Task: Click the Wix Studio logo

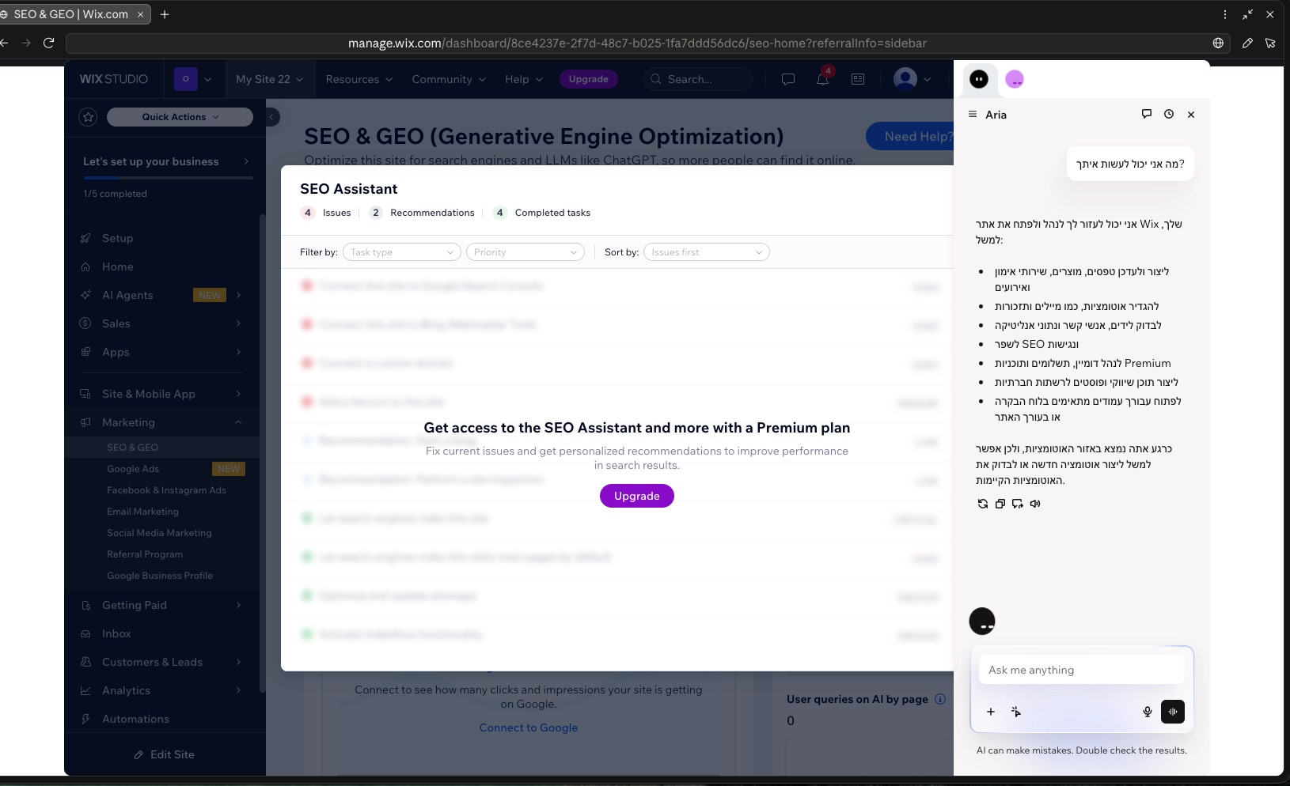Action: tap(114, 79)
